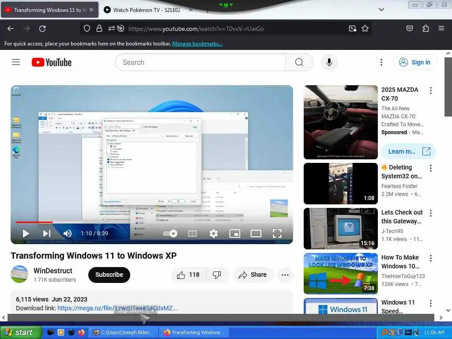Like the video with thumbs up
The height and width of the screenshot is (339, 452).
(x=188, y=275)
